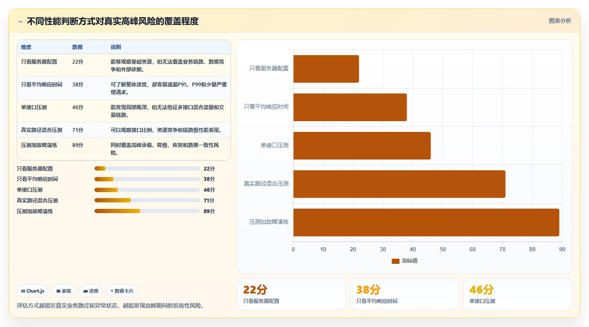Click the 50 tick on chart x-axis
Screen dimensions: 589x327
click(443, 249)
